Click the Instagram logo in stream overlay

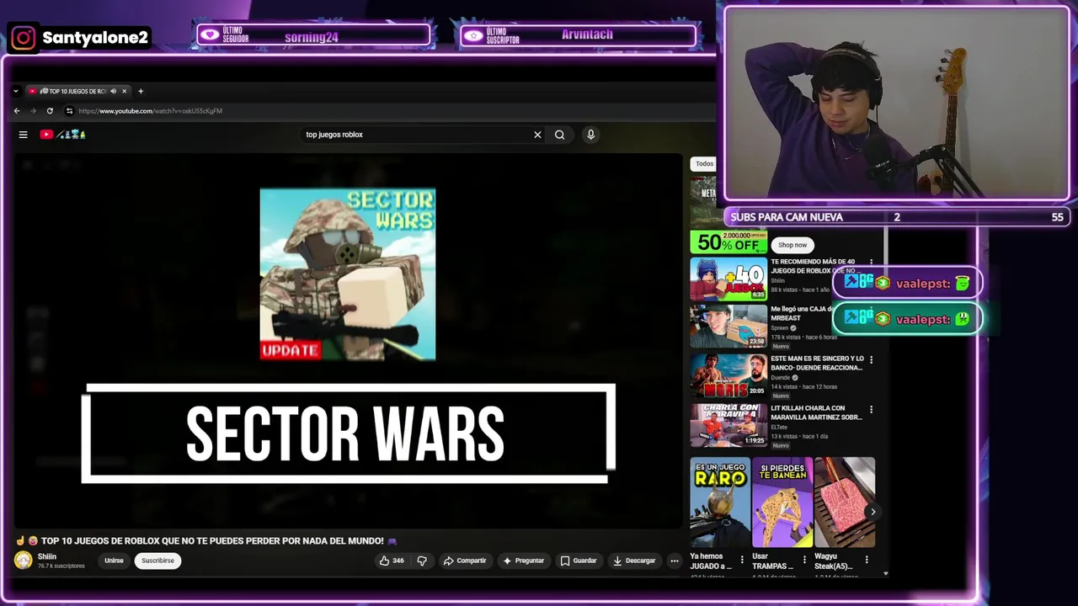click(24, 38)
